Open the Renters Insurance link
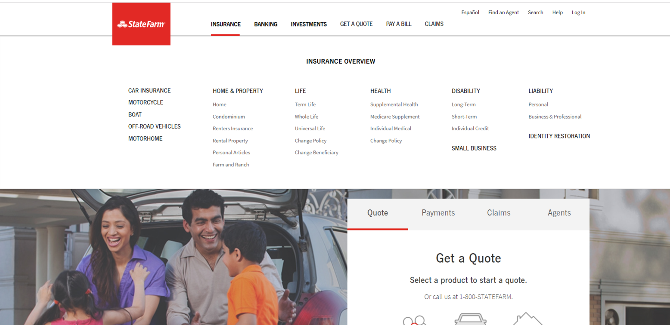 (233, 129)
